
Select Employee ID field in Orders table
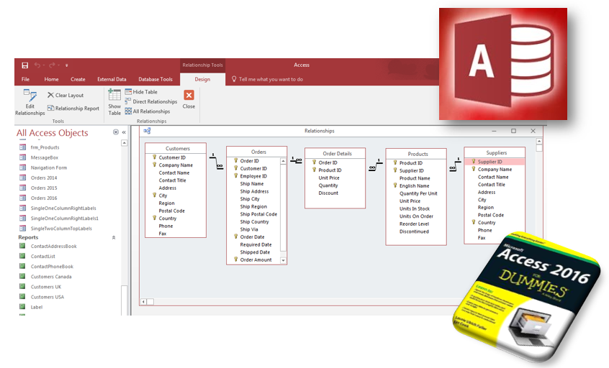coord(253,176)
